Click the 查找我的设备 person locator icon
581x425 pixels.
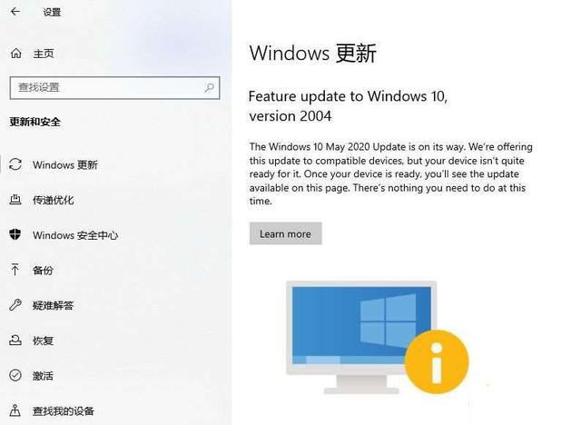(x=15, y=410)
